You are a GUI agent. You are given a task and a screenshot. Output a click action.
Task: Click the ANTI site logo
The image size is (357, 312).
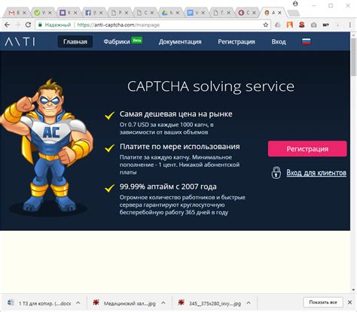coord(20,41)
